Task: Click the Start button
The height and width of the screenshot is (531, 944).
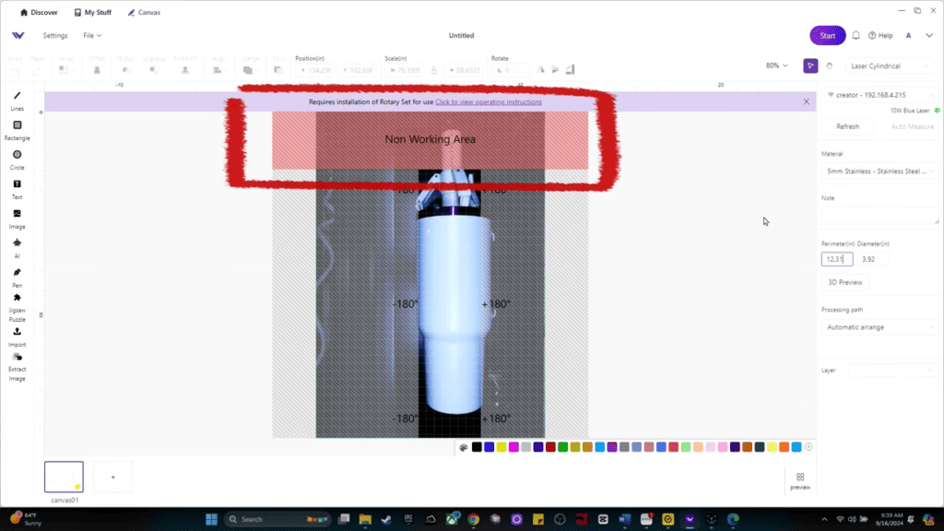Action: (x=827, y=36)
